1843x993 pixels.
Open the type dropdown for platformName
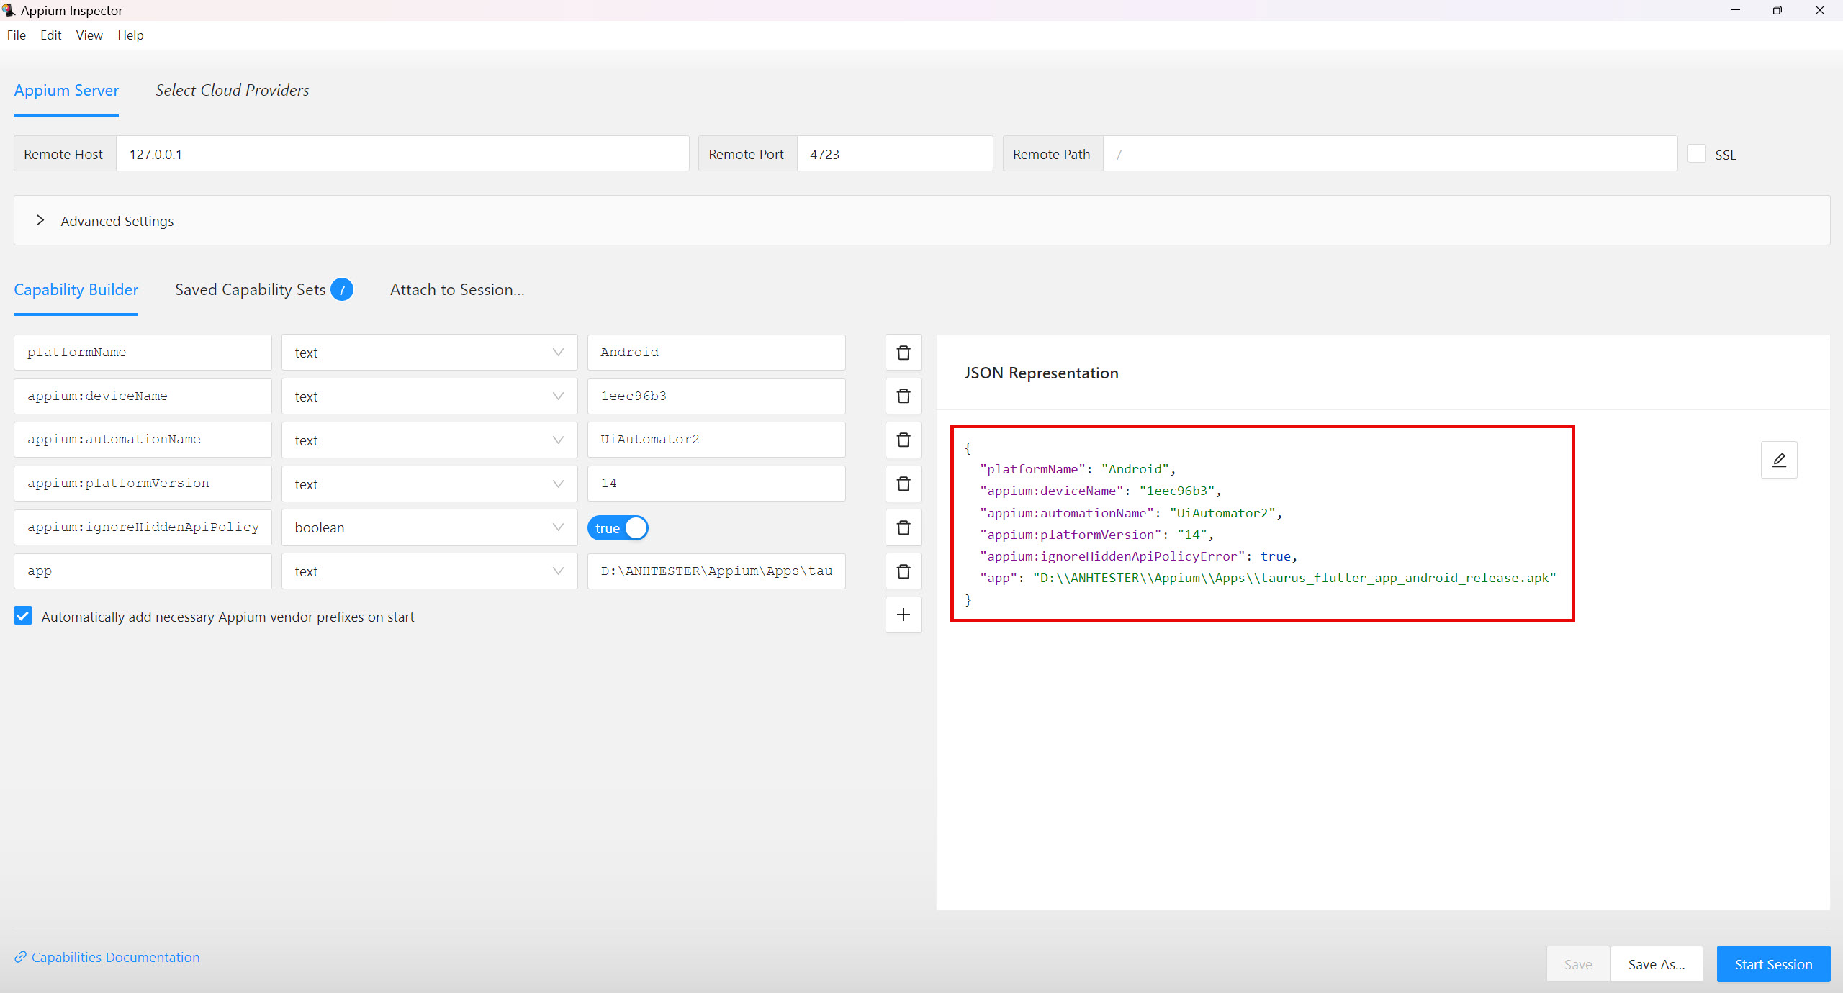[x=429, y=353]
